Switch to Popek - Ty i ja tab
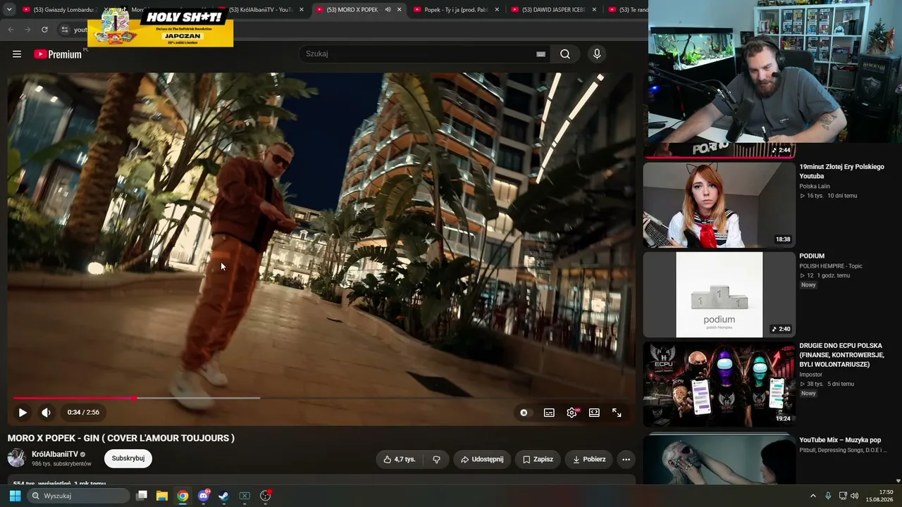The image size is (902, 507). click(x=455, y=10)
